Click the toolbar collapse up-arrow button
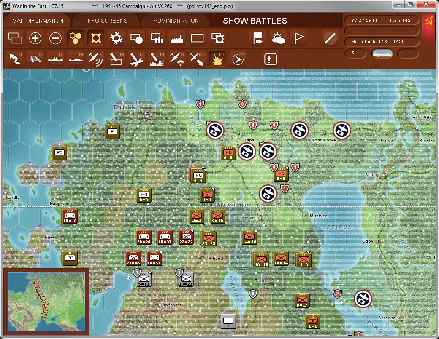Screen dimensions: 439x339 pyautogui.click(x=270, y=59)
